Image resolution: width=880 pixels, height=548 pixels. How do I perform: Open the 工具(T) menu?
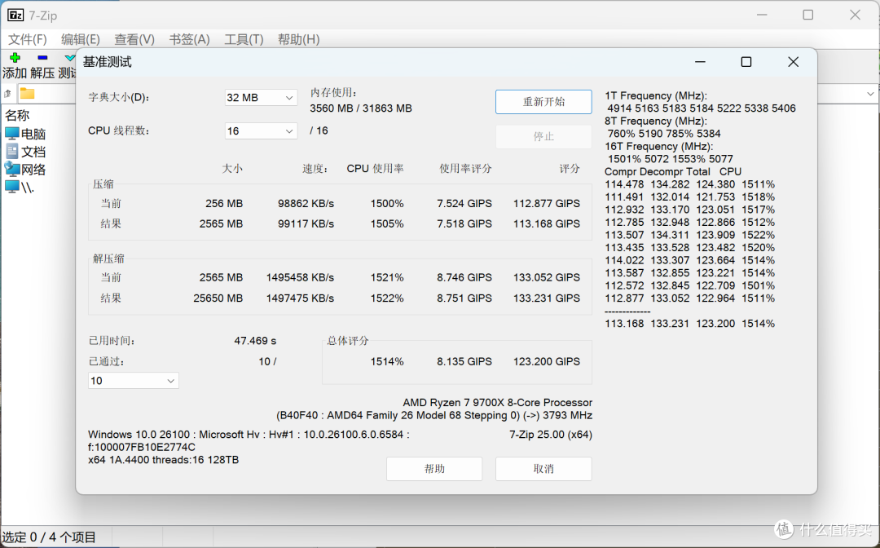point(244,39)
